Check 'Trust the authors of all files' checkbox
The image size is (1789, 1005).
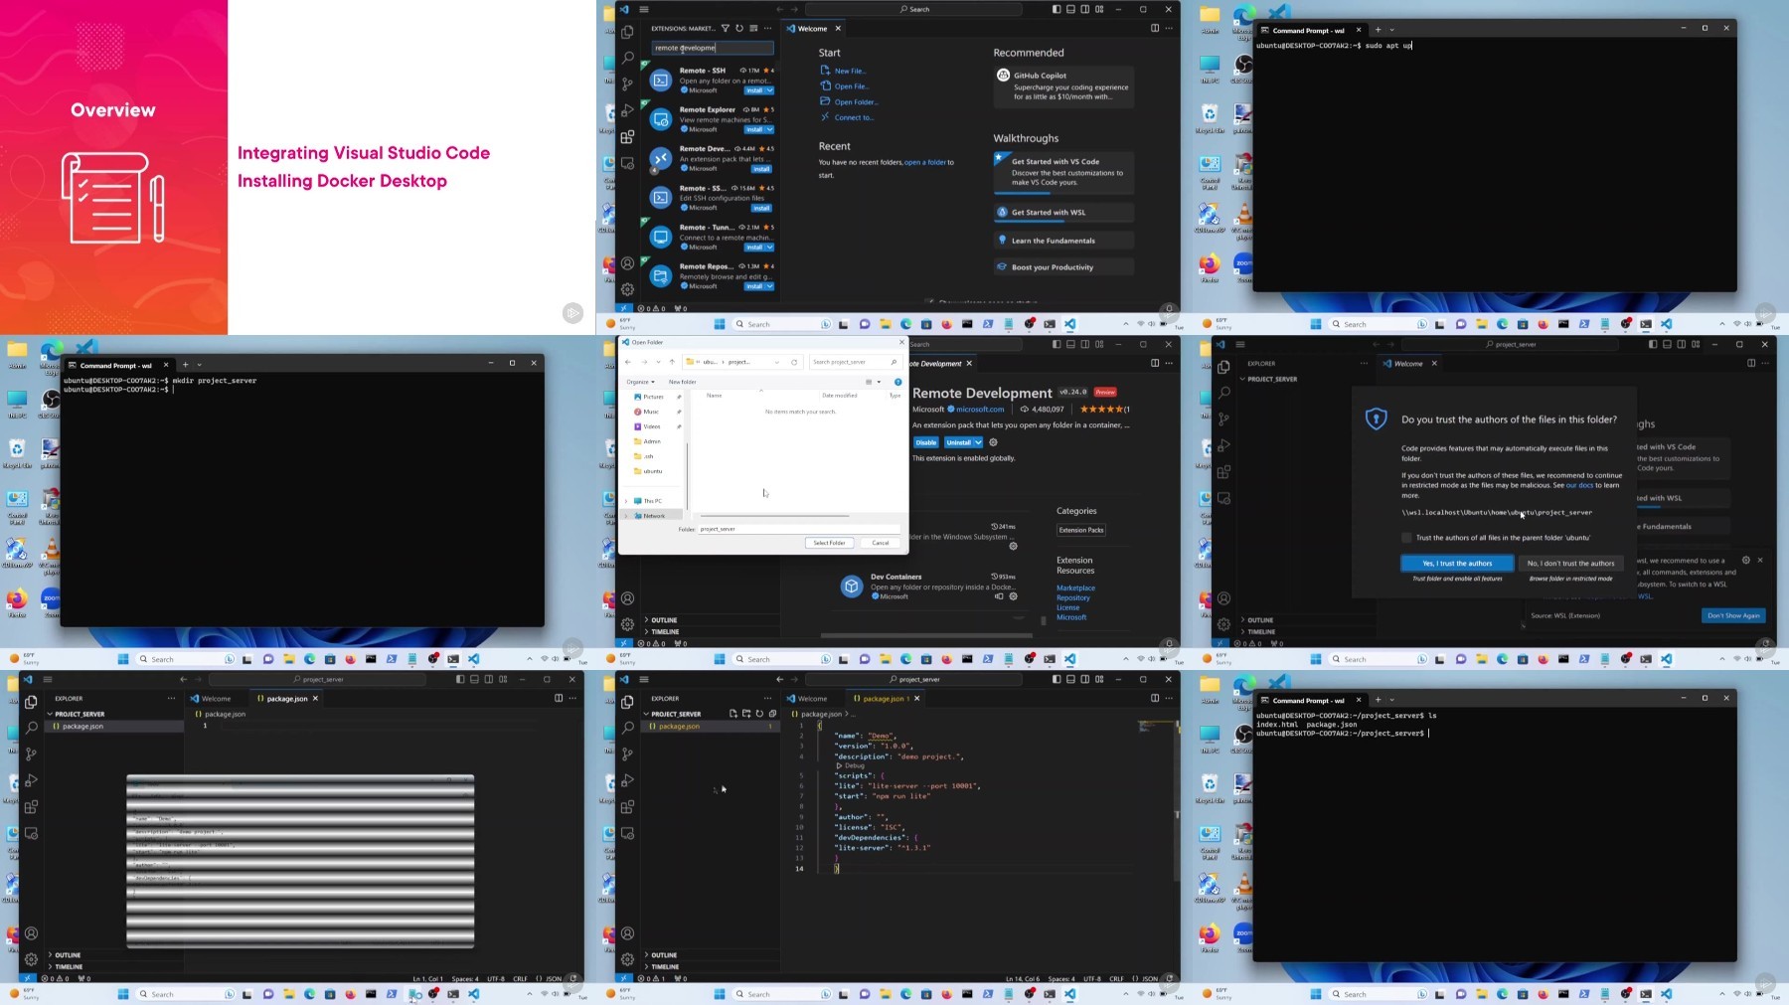(1406, 538)
